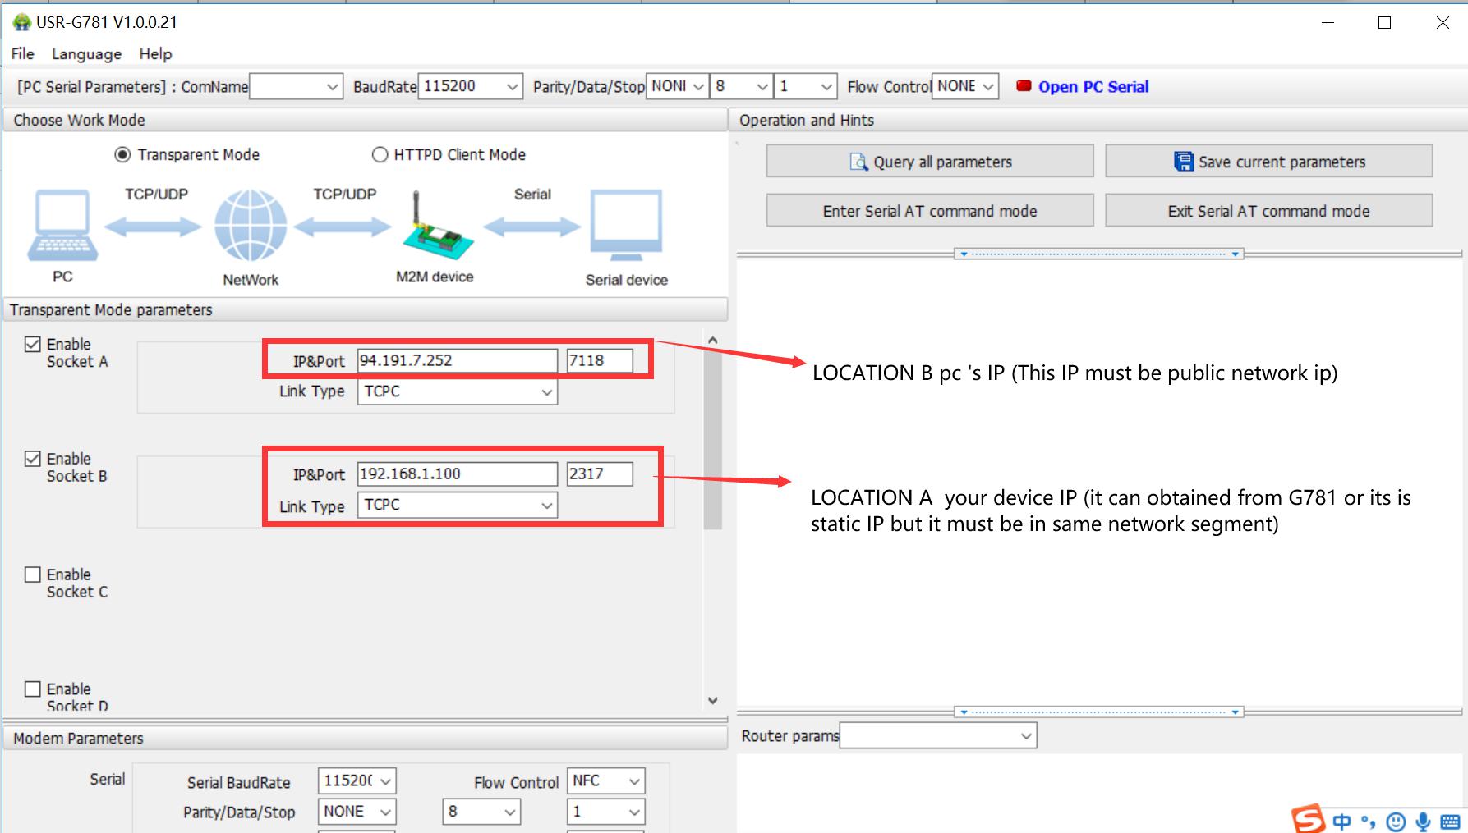Open the PC serial data bits 8 dropdown
This screenshot has width=1468, height=833.
click(741, 86)
